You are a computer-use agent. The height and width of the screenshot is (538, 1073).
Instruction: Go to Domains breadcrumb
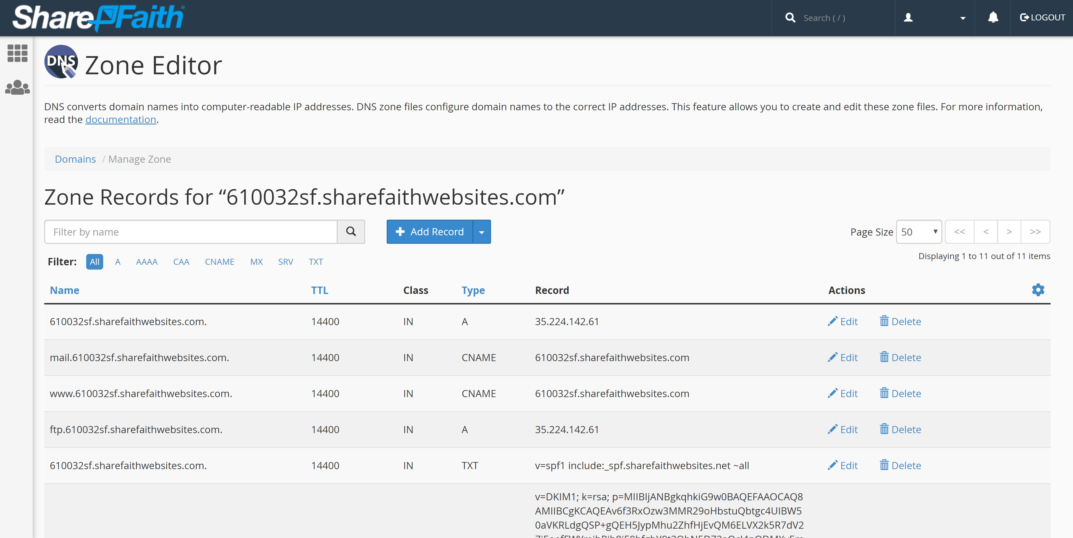pyautogui.click(x=75, y=159)
